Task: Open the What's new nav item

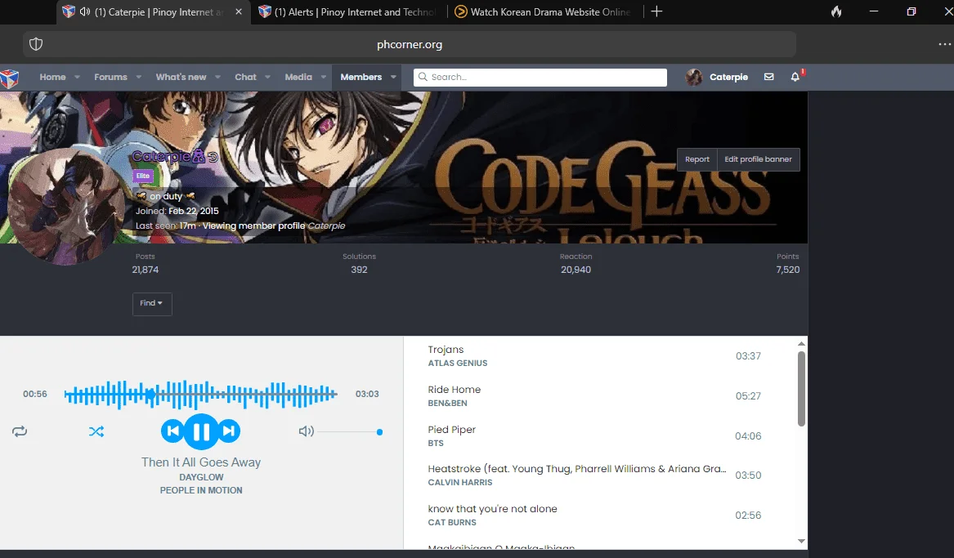Action: 181,77
